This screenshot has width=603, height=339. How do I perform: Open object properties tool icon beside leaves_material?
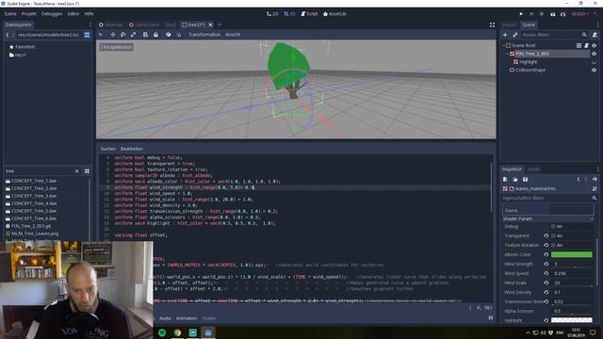595,188
